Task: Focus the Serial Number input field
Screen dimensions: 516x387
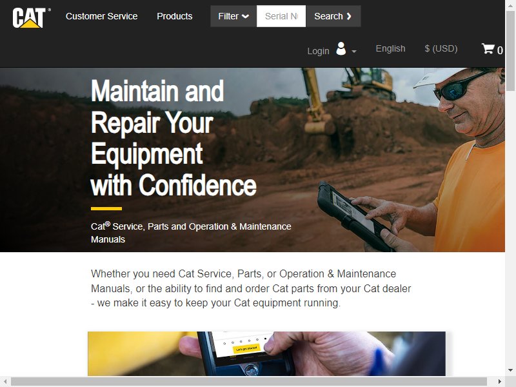Action: [281, 16]
